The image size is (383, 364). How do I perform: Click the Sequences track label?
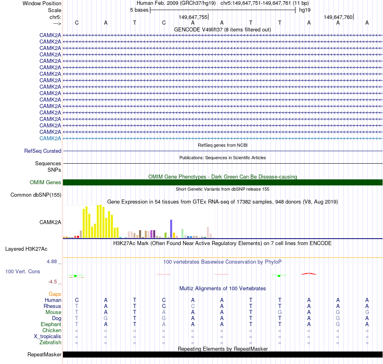(48, 163)
